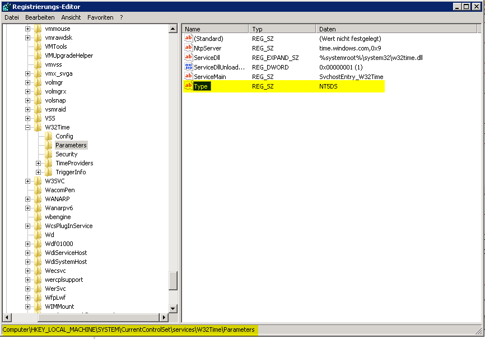Viewport: 485px width, 339px height.
Task: Select the Parameters key in the tree
Action: click(71, 145)
